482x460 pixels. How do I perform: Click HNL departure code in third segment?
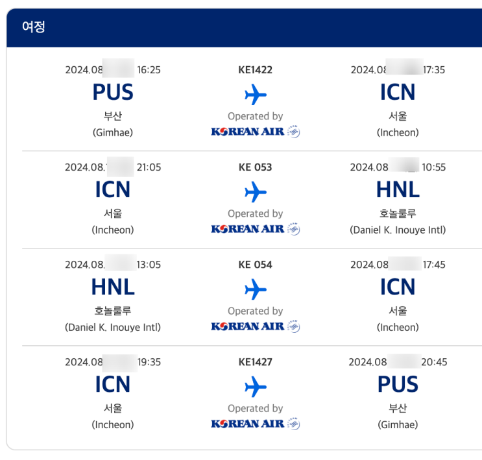point(113,287)
